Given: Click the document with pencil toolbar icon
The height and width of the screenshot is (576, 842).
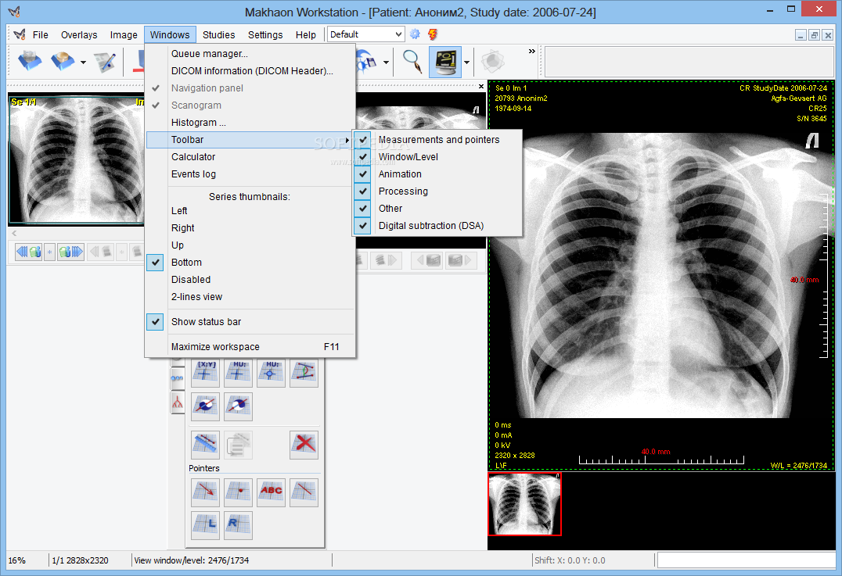Looking at the screenshot, I should pyautogui.click(x=105, y=63).
